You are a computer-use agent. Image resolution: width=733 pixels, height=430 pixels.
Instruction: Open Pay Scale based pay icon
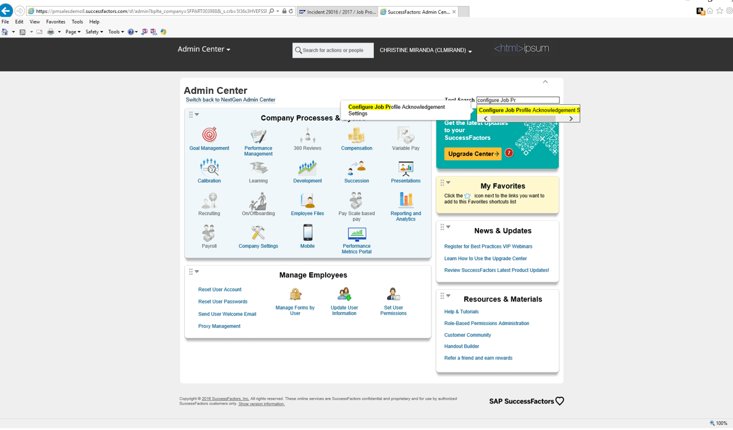pos(356,201)
